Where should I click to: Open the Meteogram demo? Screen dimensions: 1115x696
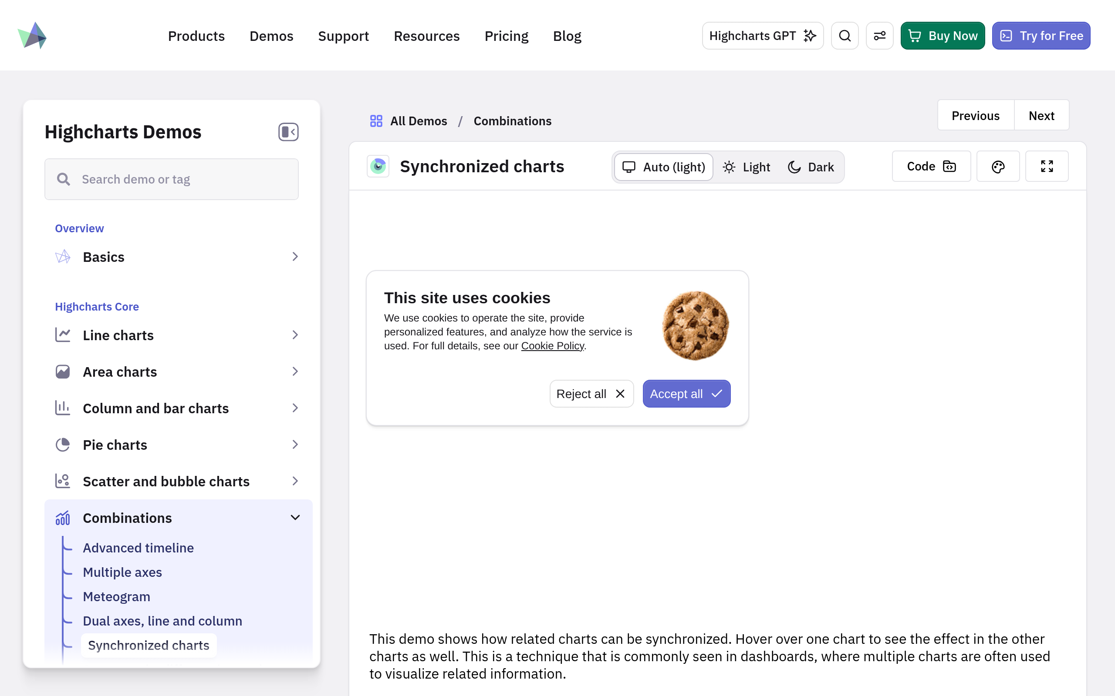[117, 596]
